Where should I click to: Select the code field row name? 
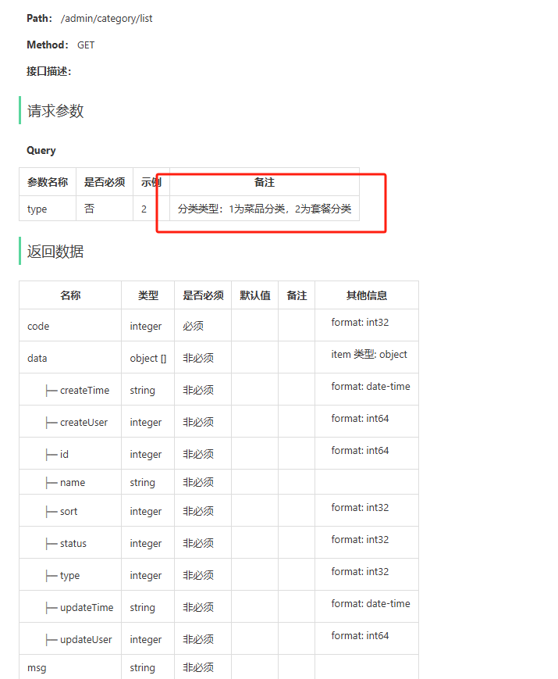[x=38, y=327]
